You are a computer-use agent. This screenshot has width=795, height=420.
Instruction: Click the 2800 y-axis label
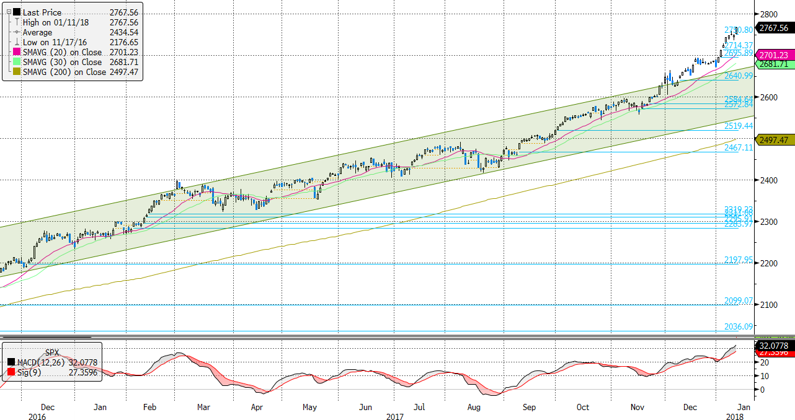click(768, 14)
